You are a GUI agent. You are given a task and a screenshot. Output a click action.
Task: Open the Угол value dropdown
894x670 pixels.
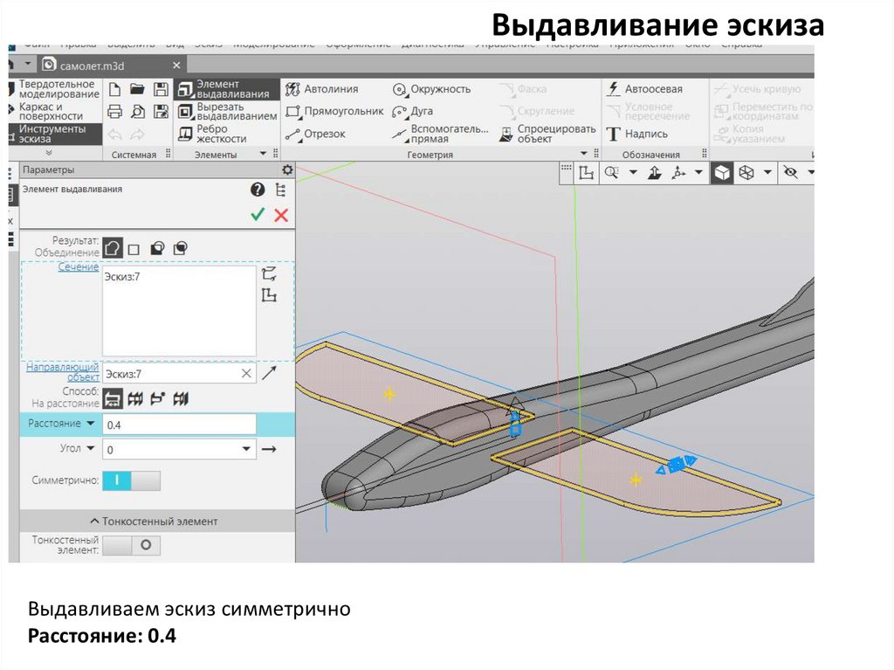click(247, 450)
